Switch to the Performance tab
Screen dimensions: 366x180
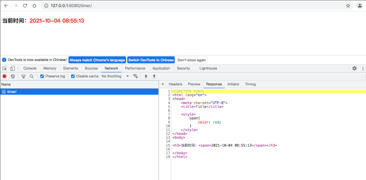click(135, 68)
